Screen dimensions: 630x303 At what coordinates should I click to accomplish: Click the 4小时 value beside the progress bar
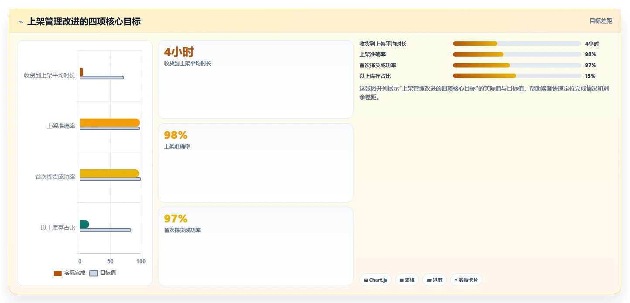tap(592, 44)
